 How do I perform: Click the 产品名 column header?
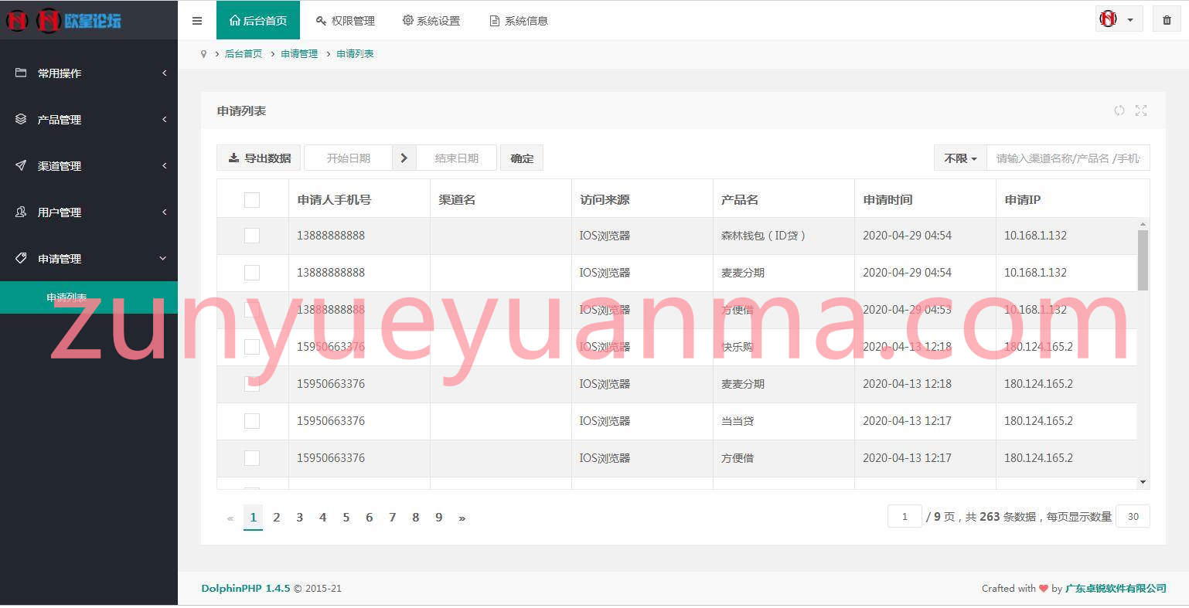tap(740, 199)
